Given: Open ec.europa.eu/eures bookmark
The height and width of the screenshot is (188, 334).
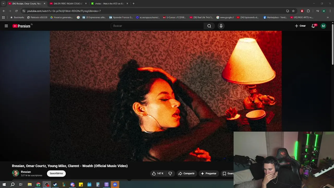Looking at the screenshot, I should click(x=148, y=17).
